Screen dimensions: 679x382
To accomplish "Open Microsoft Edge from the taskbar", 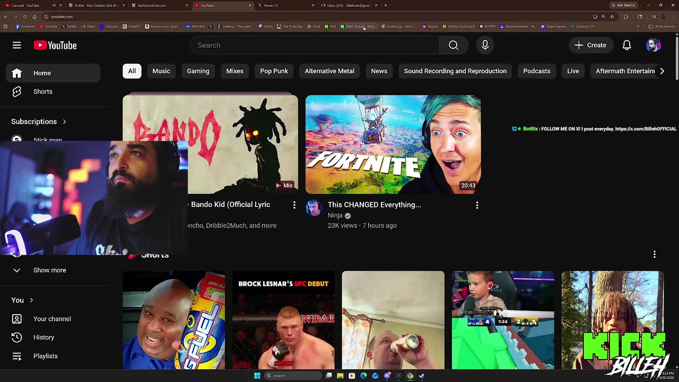I will point(363,376).
